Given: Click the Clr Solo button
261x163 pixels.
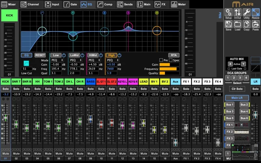Looking at the screenshot, I should pyautogui.click(x=237, y=89).
